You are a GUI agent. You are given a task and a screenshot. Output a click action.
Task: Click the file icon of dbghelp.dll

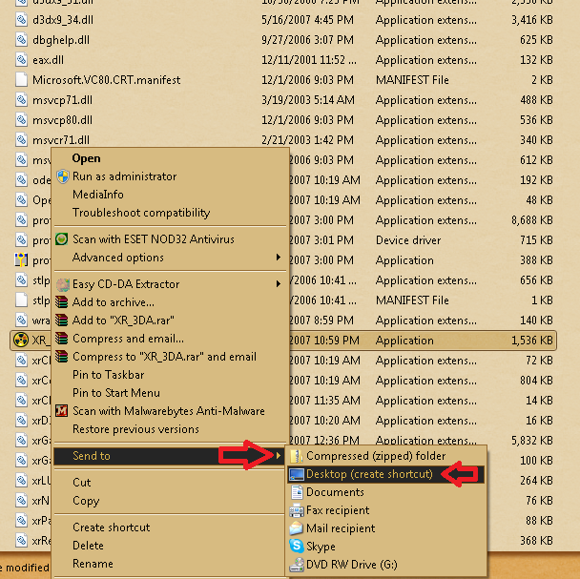[x=21, y=40]
